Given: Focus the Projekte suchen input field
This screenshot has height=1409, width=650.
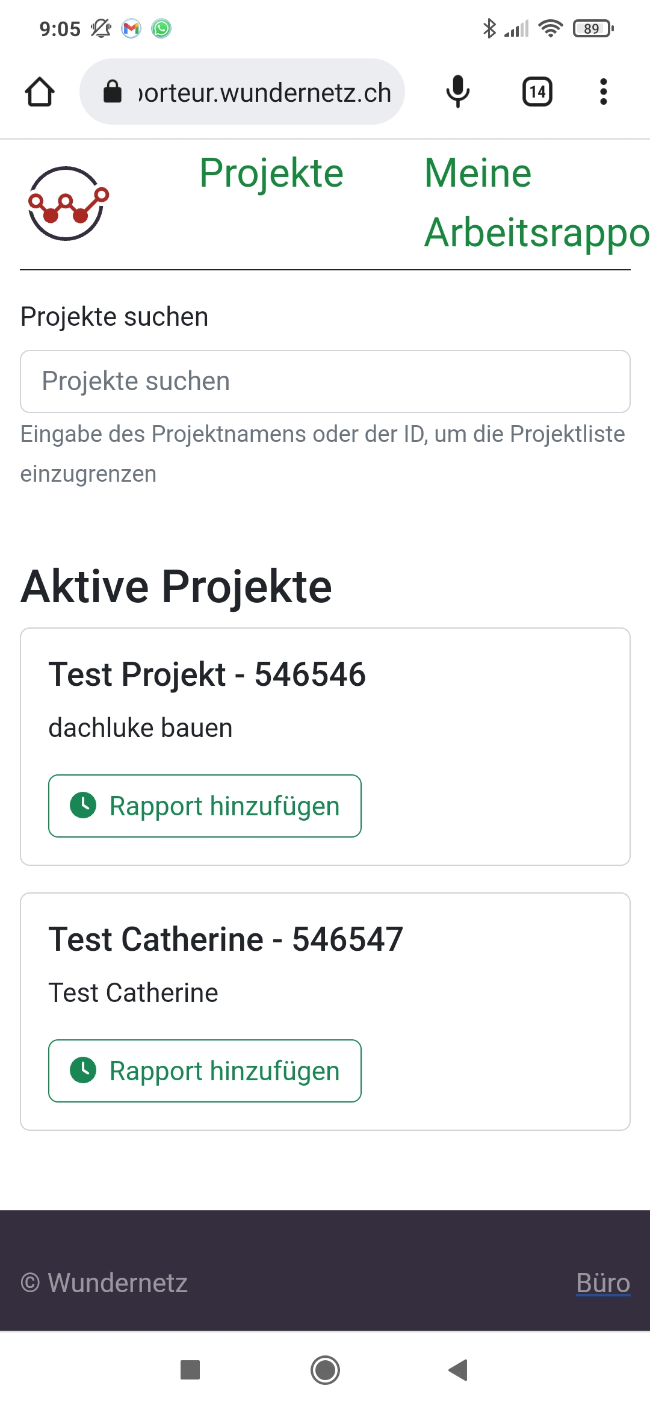Looking at the screenshot, I should pos(325,381).
